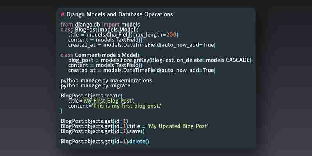Click the .save() method call
The height and width of the screenshot is (156, 312).
pos(136,131)
